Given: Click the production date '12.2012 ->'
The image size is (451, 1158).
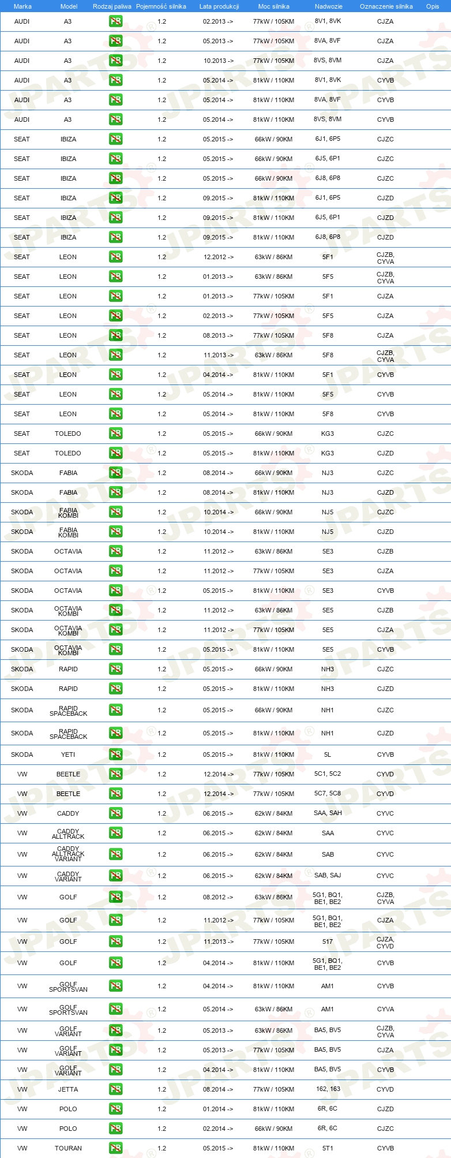Looking at the screenshot, I should [219, 257].
